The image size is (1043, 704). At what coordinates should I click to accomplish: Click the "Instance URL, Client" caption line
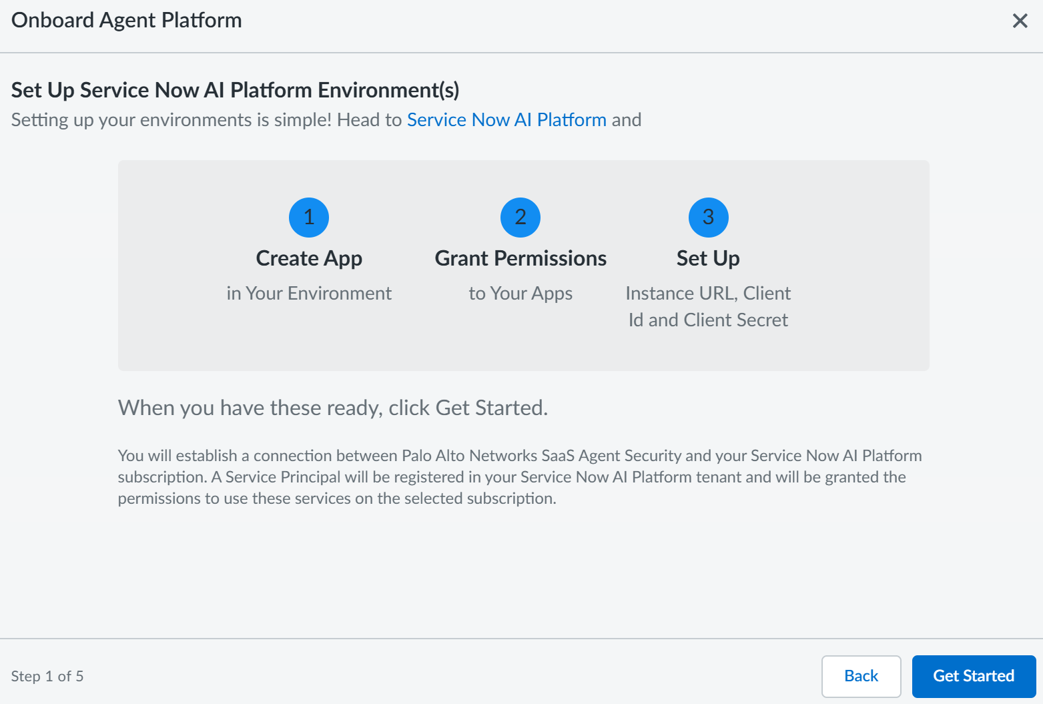708,294
